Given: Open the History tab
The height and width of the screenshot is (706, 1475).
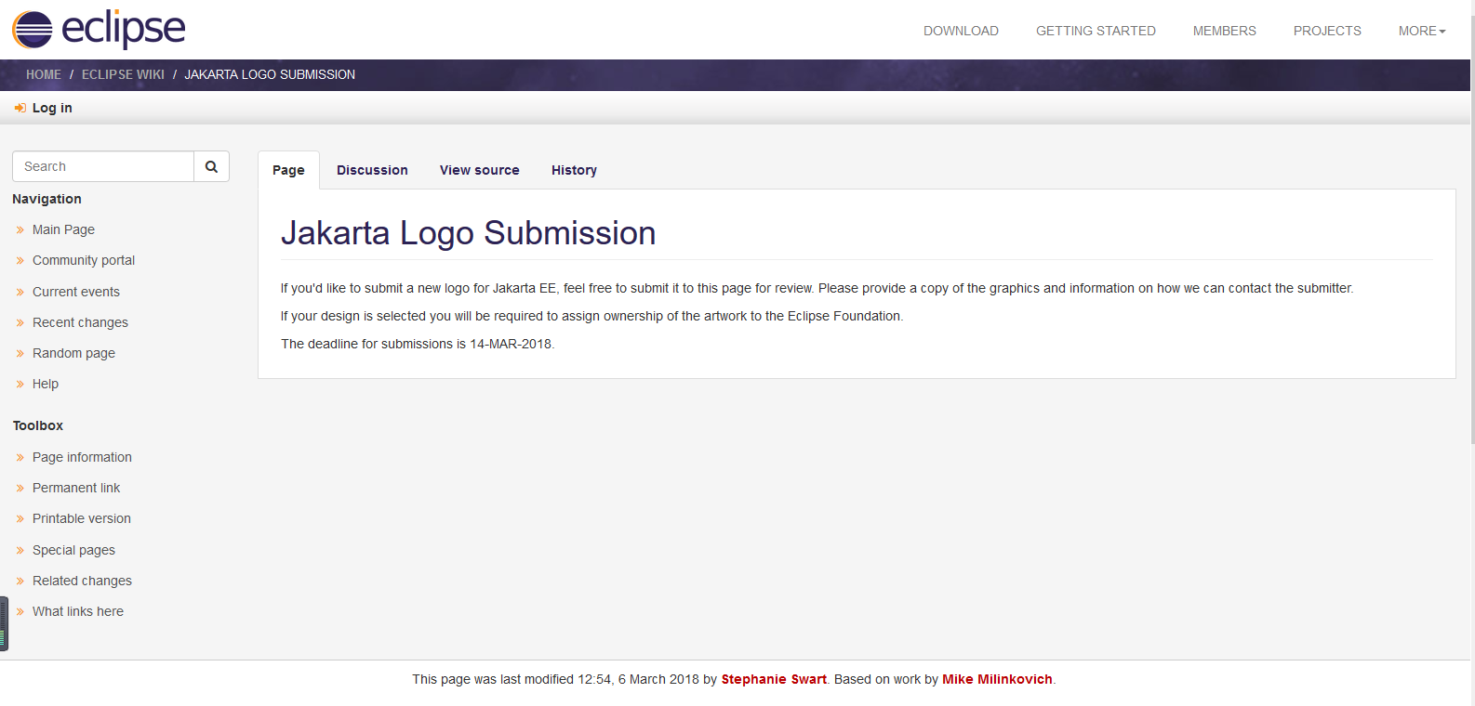Looking at the screenshot, I should click(574, 170).
